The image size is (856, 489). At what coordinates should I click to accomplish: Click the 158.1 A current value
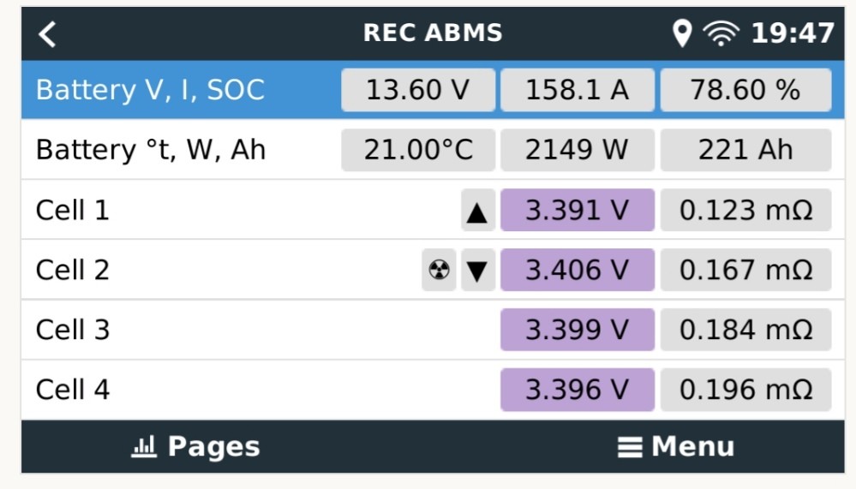578,90
